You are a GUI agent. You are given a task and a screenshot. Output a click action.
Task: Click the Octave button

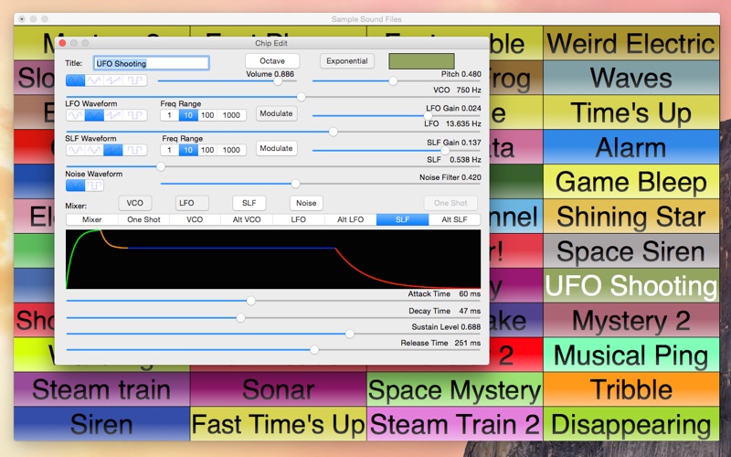pos(272,61)
